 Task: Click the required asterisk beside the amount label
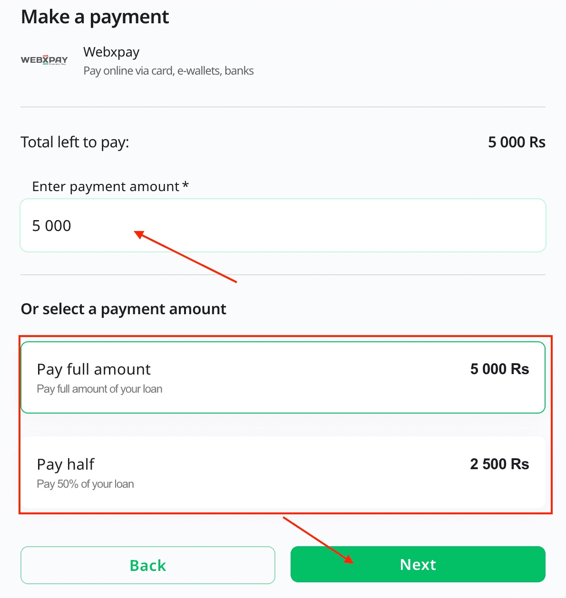(185, 185)
